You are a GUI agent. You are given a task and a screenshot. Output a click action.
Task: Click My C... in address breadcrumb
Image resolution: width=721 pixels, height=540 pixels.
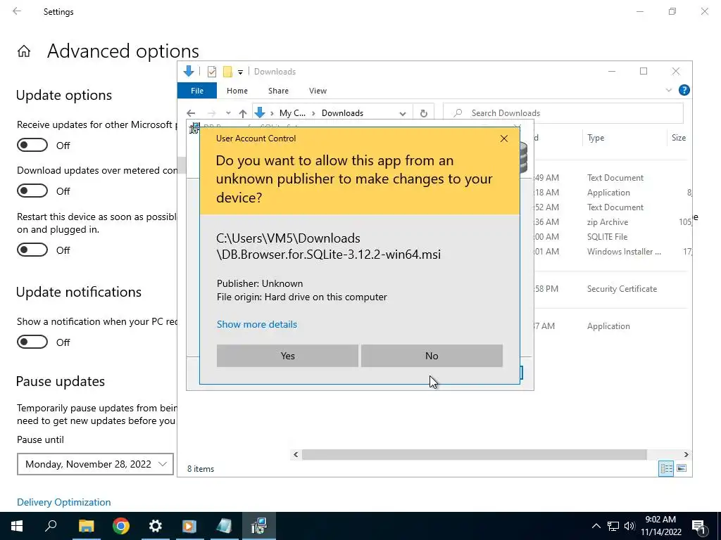click(292, 113)
